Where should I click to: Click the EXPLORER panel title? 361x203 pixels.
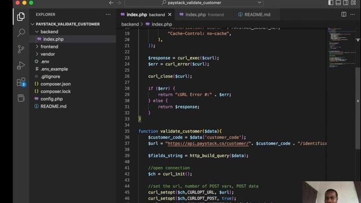point(46,15)
